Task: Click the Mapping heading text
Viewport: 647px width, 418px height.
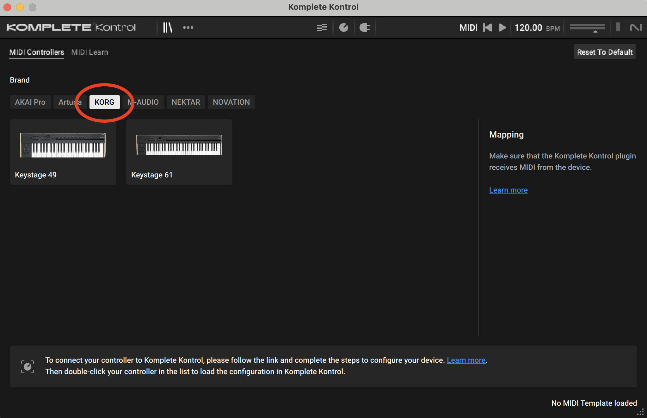Action: [506, 135]
